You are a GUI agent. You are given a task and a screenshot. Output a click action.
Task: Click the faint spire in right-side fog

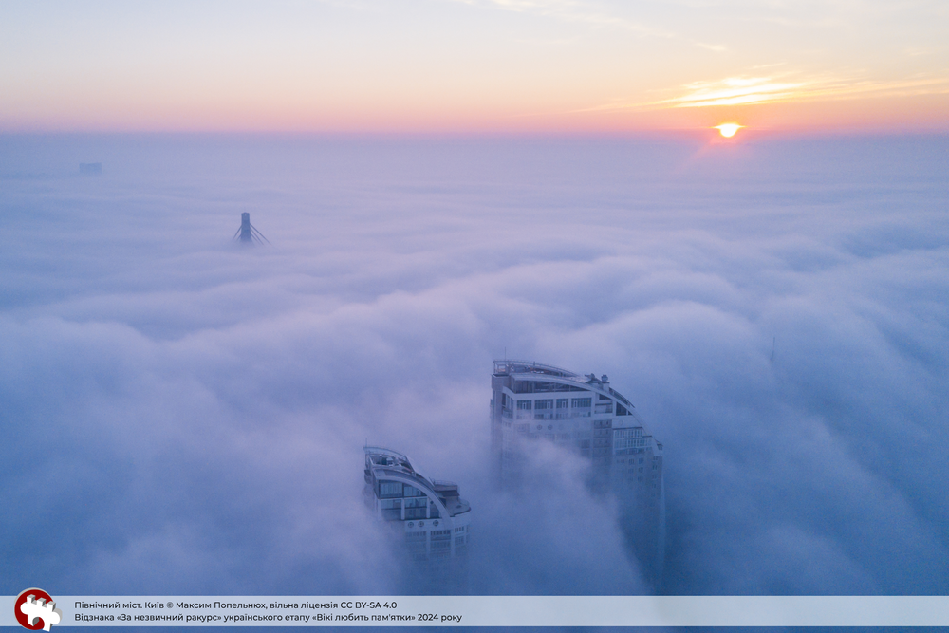pos(772,348)
